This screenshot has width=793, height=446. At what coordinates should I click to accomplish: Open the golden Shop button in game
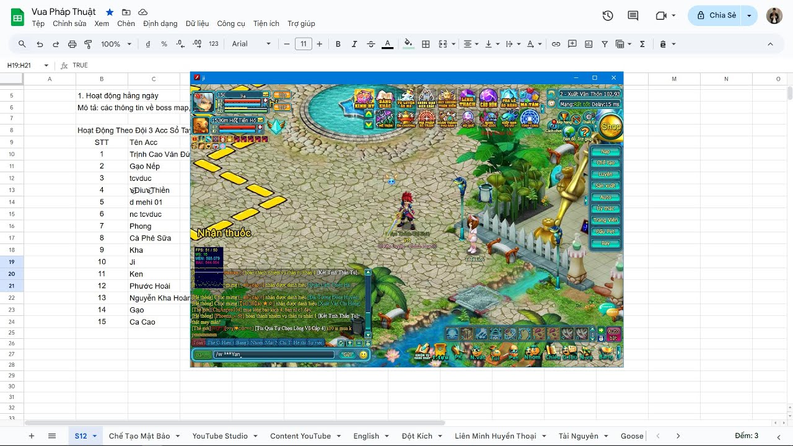[x=611, y=126]
